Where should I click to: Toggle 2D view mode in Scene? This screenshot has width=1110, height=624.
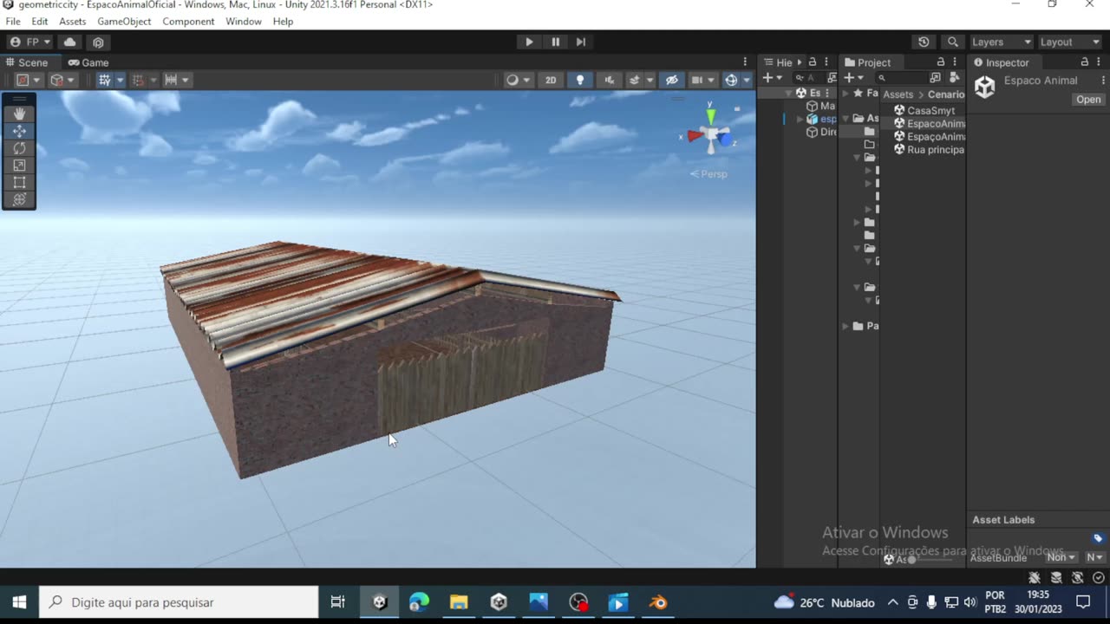[551, 80]
